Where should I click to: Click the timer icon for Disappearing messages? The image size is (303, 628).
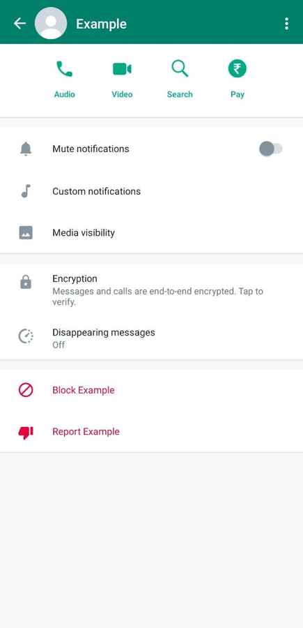(x=26, y=336)
